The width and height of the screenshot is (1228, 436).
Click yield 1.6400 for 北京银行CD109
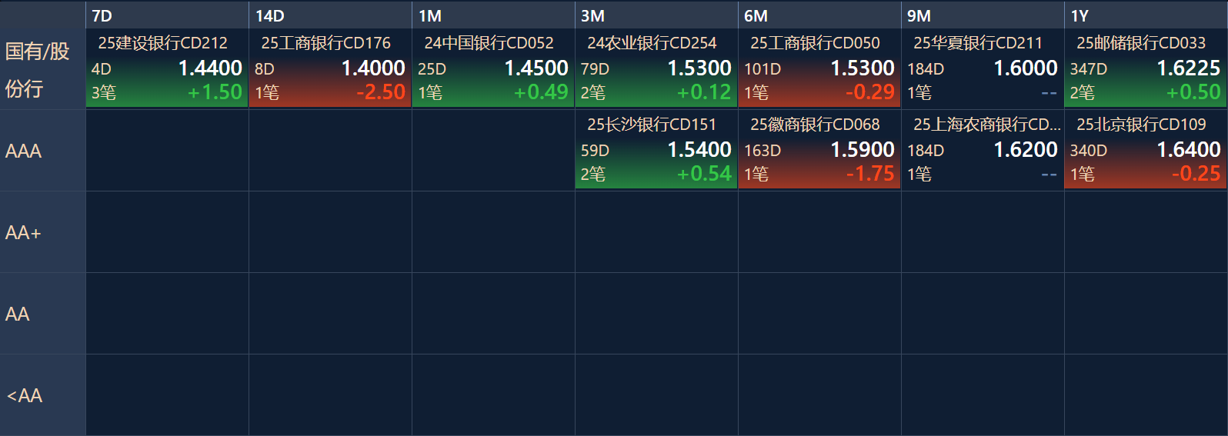pos(1189,150)
